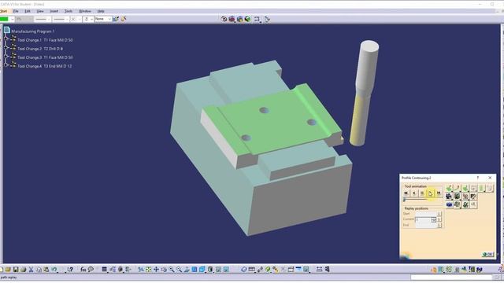The image size is (504, 283).
Task: Select first green replay mode icon
Action: 449,188
